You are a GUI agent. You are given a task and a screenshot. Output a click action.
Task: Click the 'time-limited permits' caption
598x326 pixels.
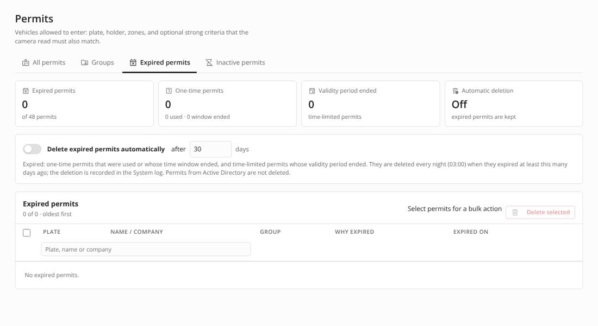335,117
